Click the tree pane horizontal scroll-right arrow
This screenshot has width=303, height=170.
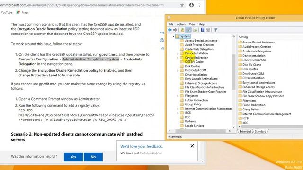[230, 131]
